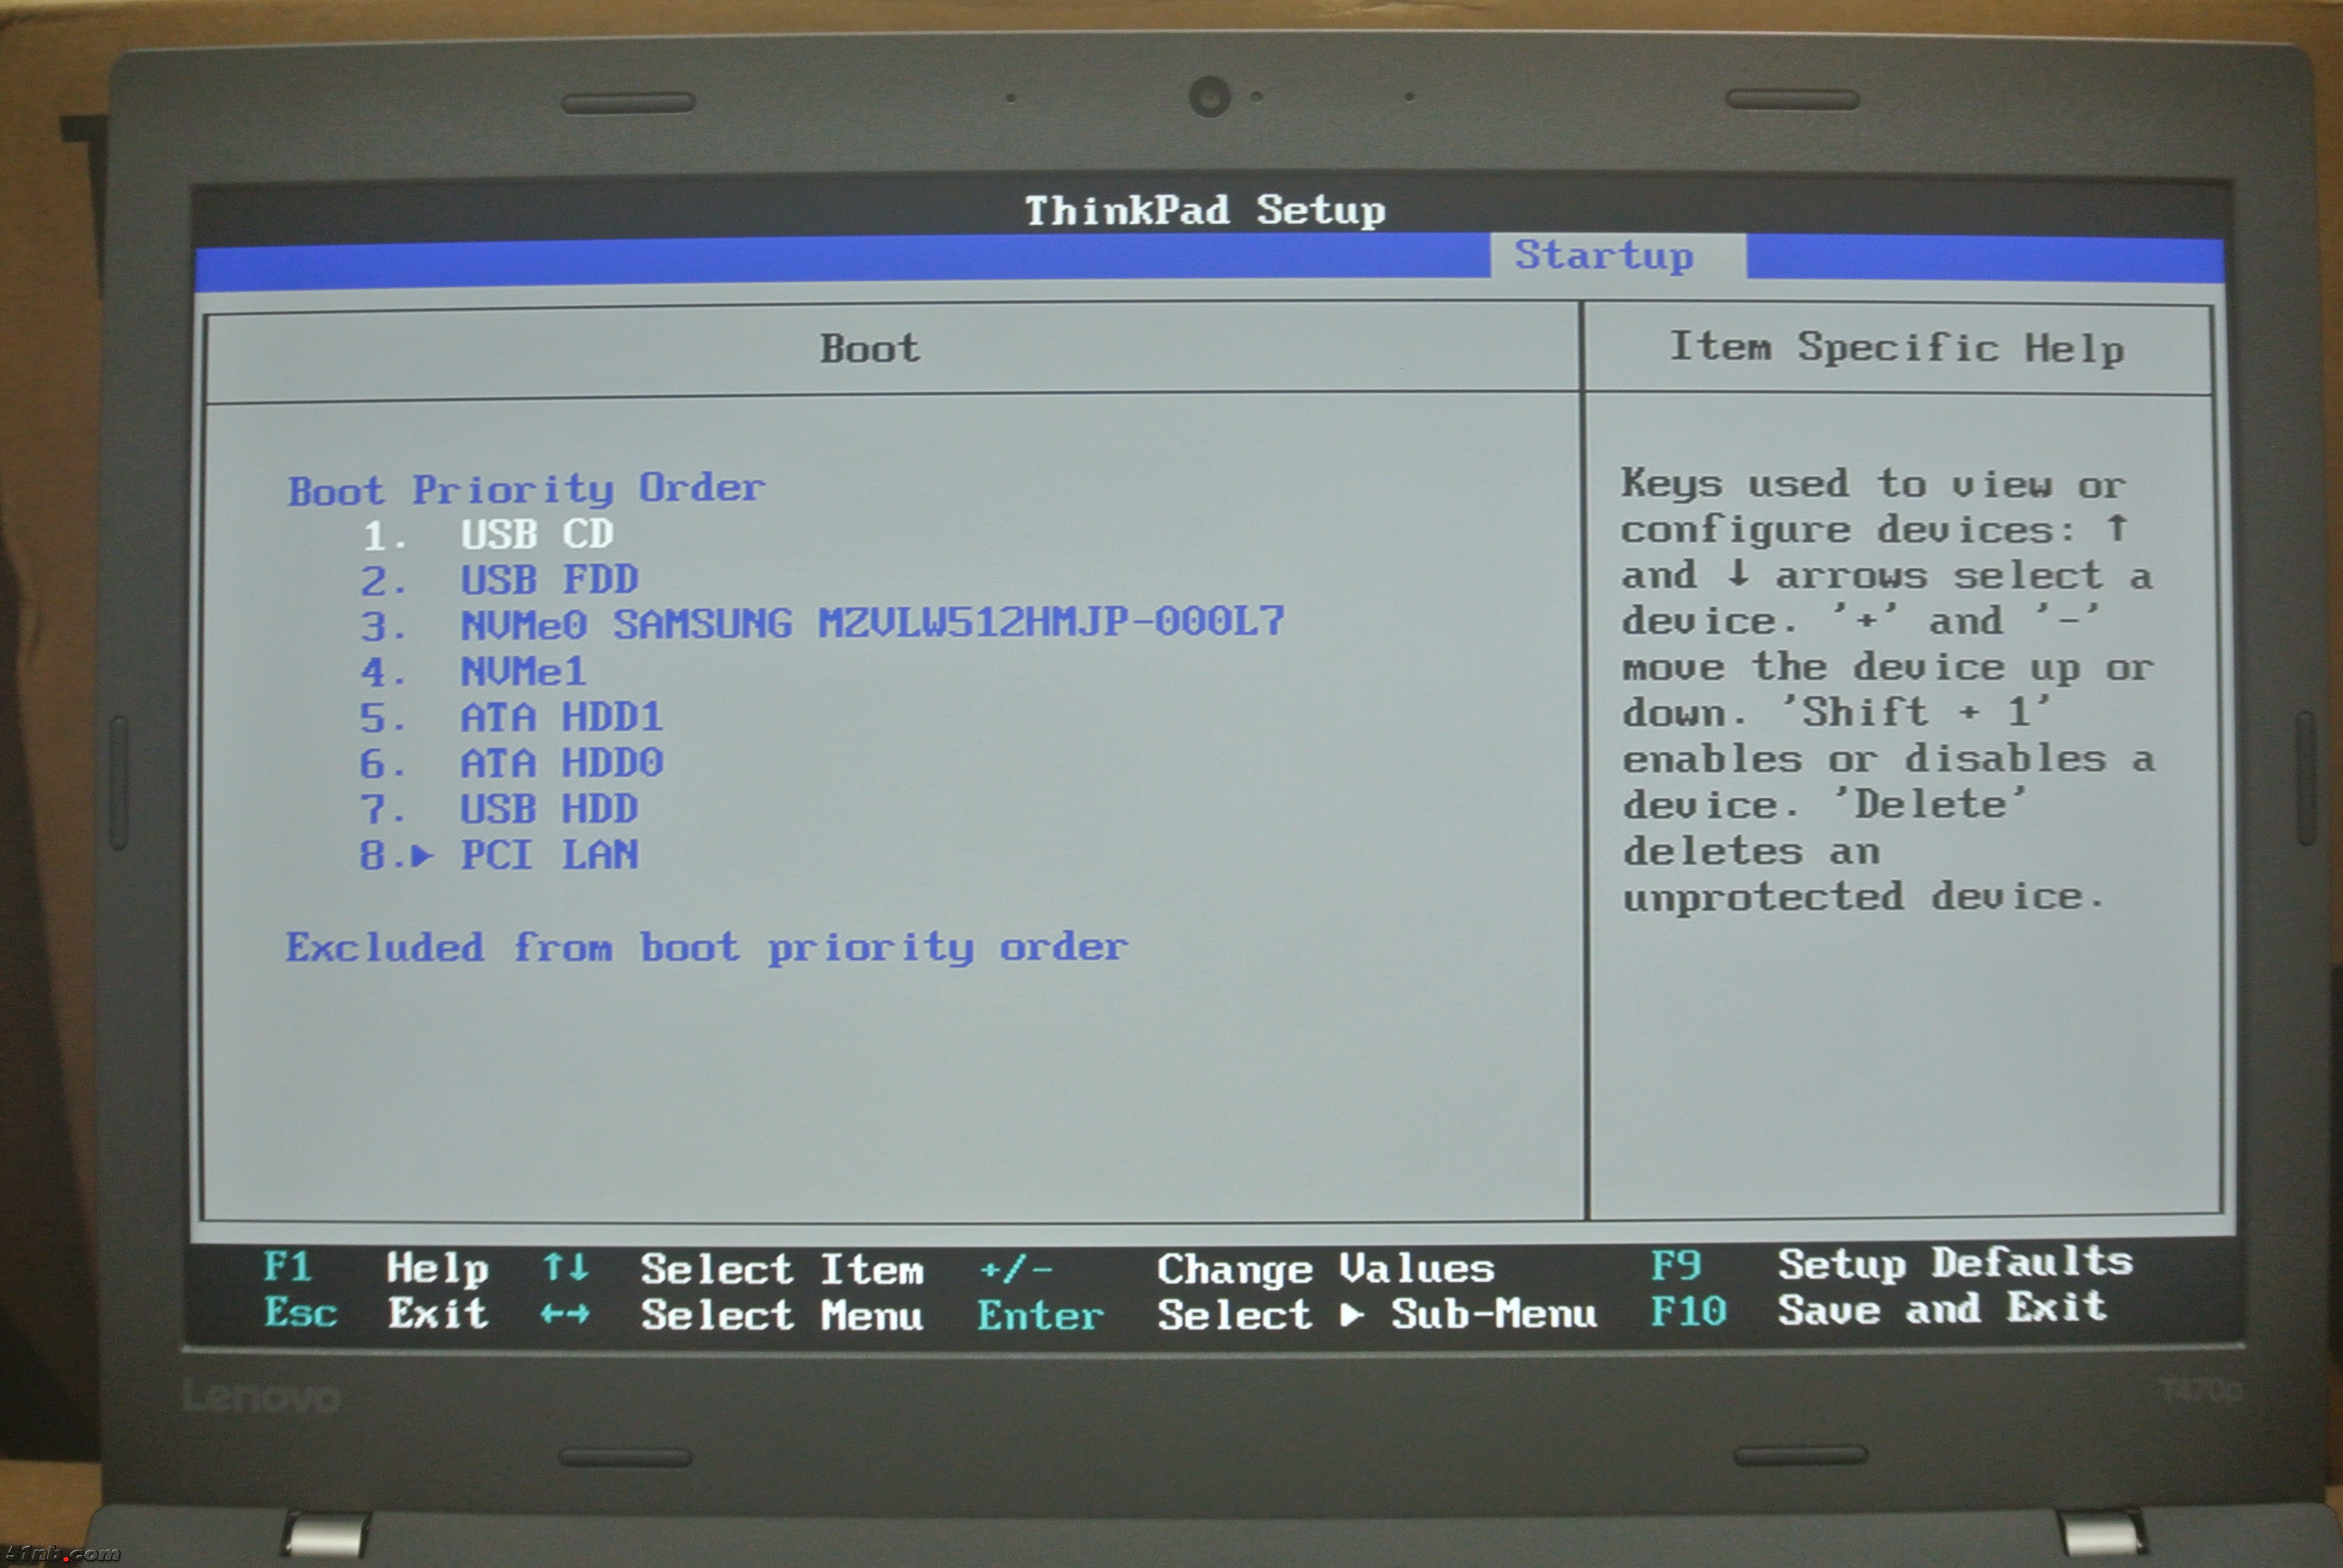Click the Item Specific Help title
Image resolution: width=2343 pixels, height=1568 pixels.
(x=1897, y=349)
